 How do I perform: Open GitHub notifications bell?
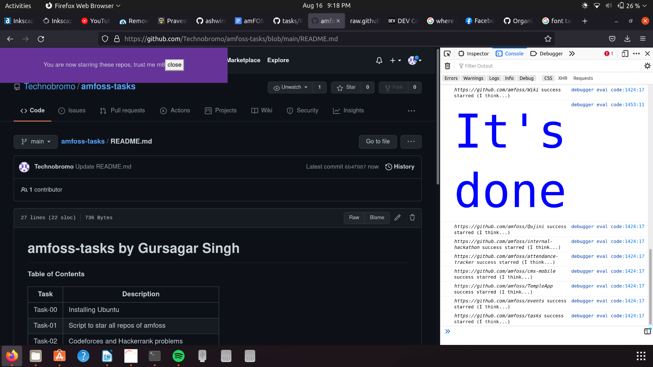click(x=379, y=60)
